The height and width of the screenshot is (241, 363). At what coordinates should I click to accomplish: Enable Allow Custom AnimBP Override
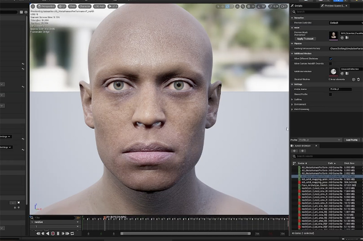(x=330, y=64)
